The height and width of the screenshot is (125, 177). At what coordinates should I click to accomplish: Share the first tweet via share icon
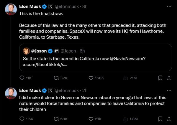pos(169,78)
